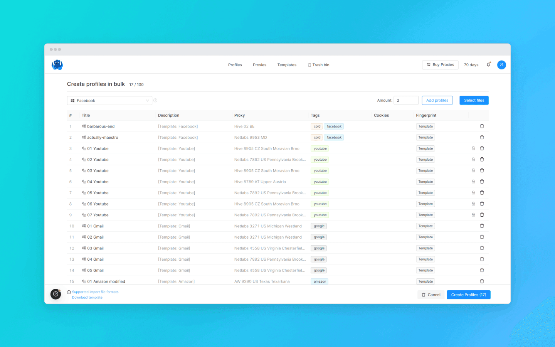555x347 pixels.
Task: Open the help chat bubble icon
Action: pos(55,294)
